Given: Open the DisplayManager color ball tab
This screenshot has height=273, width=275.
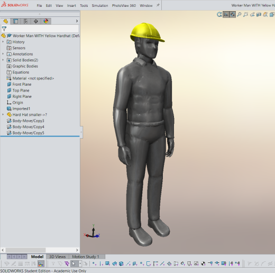Looking at the screenshot, I should tap(46, 21).
